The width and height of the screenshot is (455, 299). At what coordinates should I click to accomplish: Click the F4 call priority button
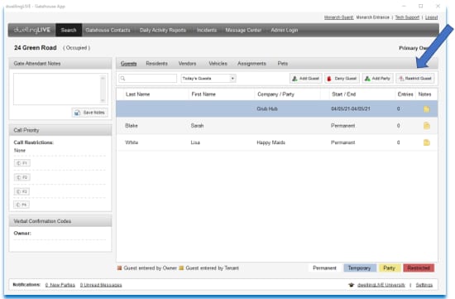click(22, 205)
